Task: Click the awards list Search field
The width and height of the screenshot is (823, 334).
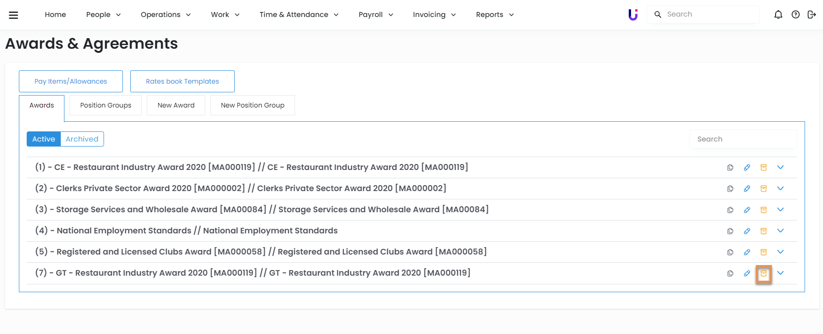Action: click(x=743, y=139)
